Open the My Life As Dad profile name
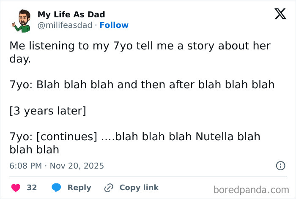The image size is (296, 199). coord(71,14)
